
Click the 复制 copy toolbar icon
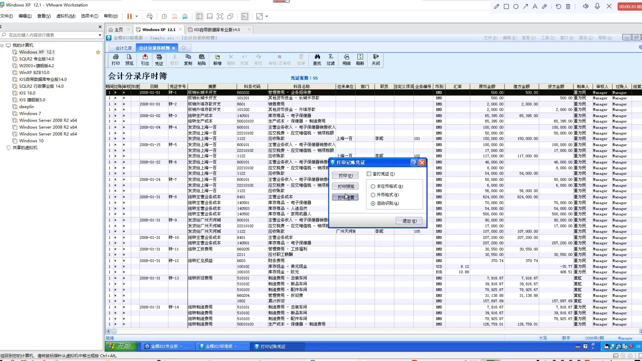pyautogui.click(x=188, y=60)
